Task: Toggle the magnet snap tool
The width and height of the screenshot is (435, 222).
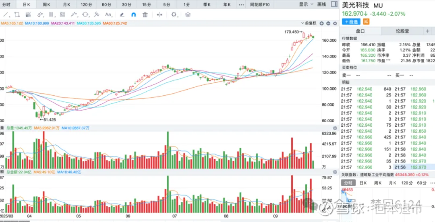Action: [x=134, y=14]
